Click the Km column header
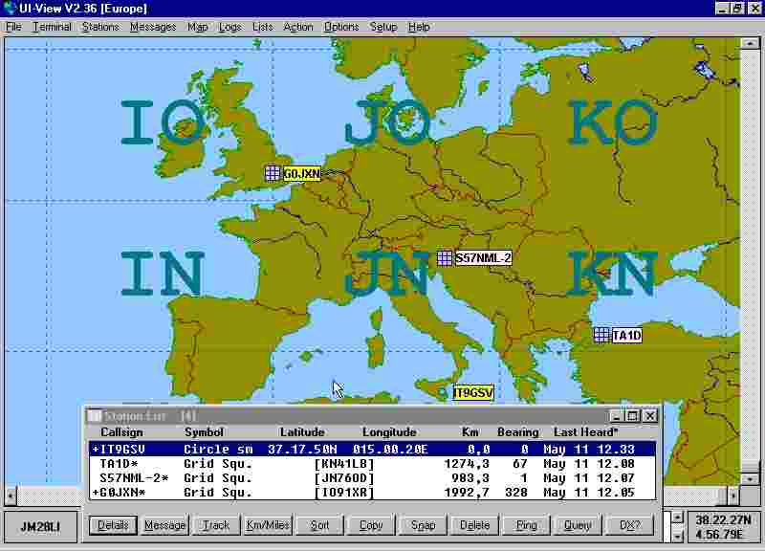Image resolution: width=765 pixels, height=551 pixels. click(x=470, y=432)
